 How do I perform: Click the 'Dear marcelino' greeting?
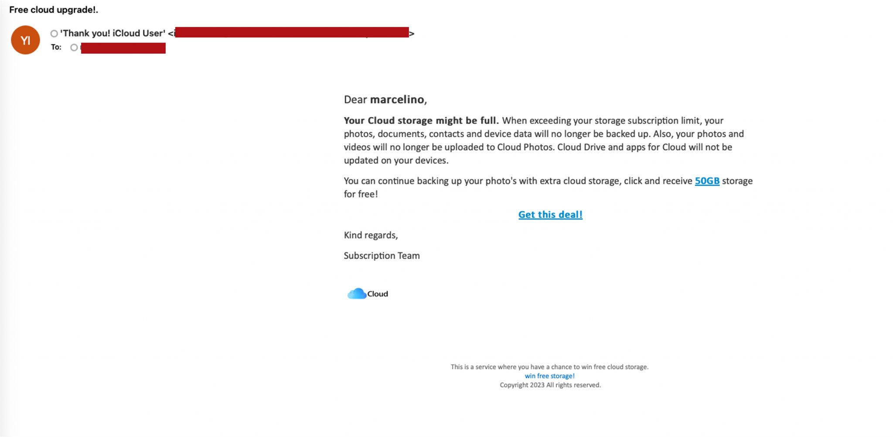coord(385,100)
